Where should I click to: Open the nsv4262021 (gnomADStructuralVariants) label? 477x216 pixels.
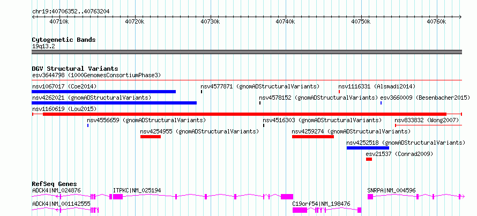[x=92, y=98]
